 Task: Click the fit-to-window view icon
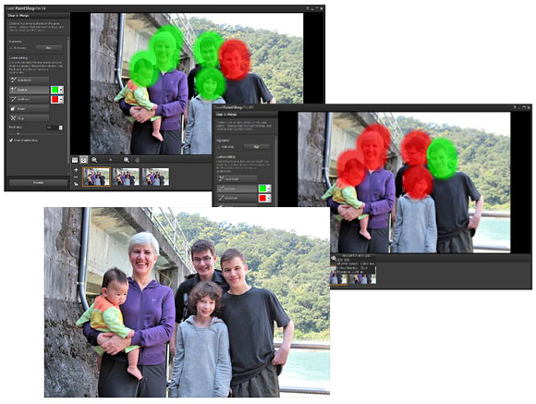[x=84, y=160]
